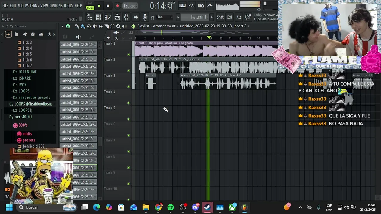Adjust the 130.000 tempo field
The height and width of the screenshot is (214, 381).
129,6
